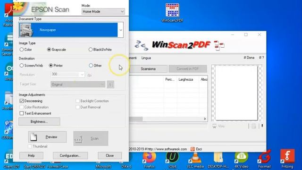This screenshot has height=170, width=302.
Task: Click the Help button in EPSON Scan
Action: click(31, 155)
